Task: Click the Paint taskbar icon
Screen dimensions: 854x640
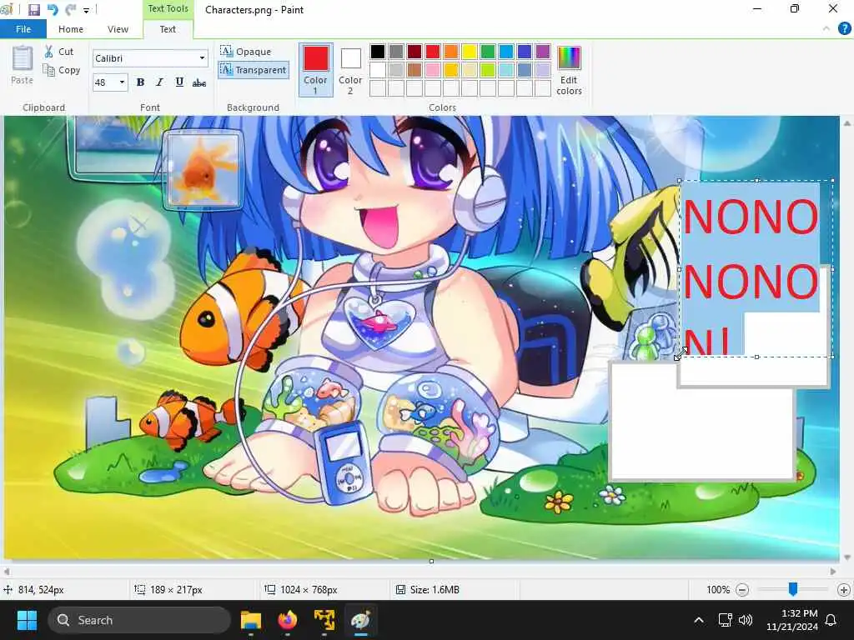Action: pyautogui.click(x=360, y=620)
